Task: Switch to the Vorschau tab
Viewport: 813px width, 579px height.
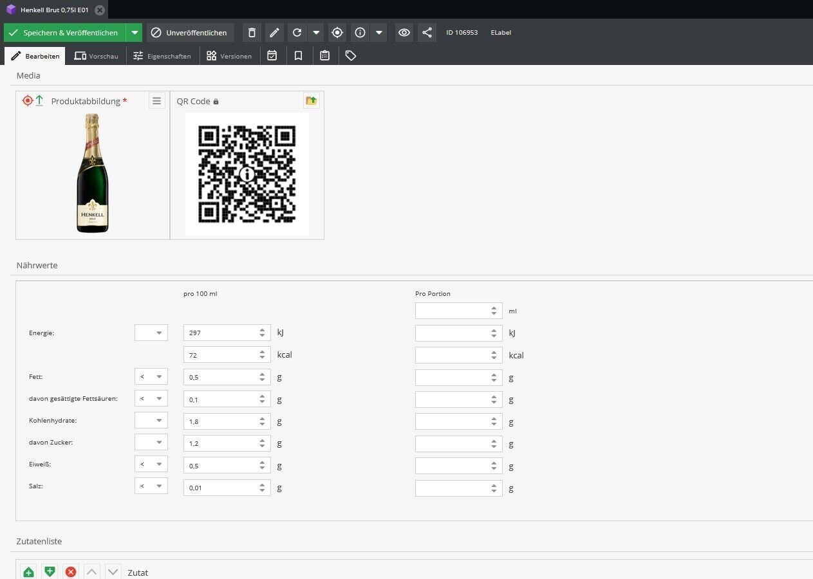Action: (x=96, y=56)
